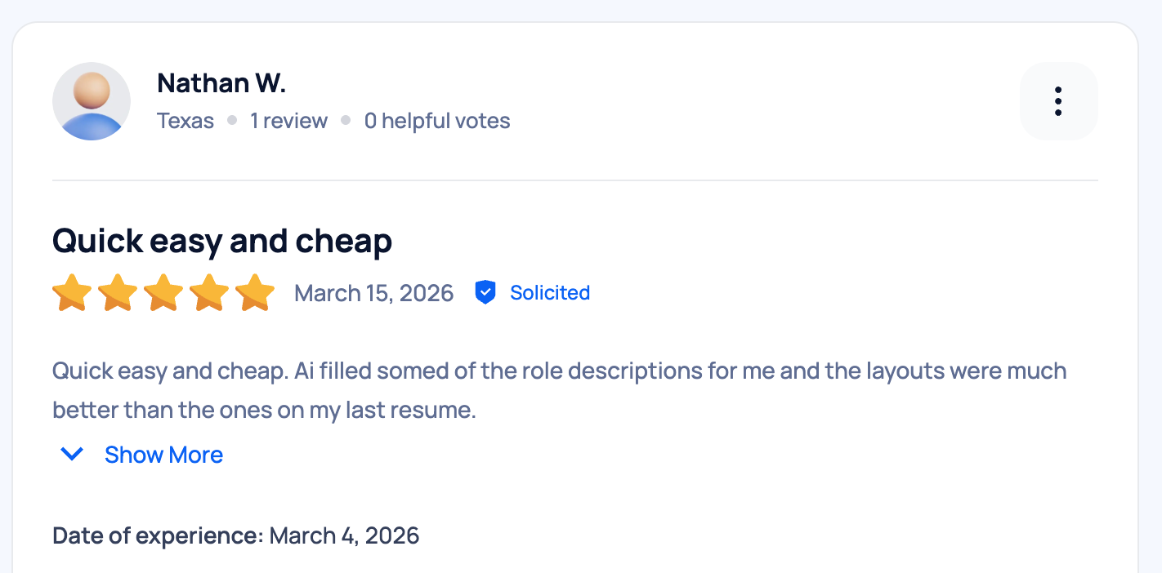This screenshot has width=1162, height=573.
Task: Click the Date of experience line
Action: pos(235,535)
